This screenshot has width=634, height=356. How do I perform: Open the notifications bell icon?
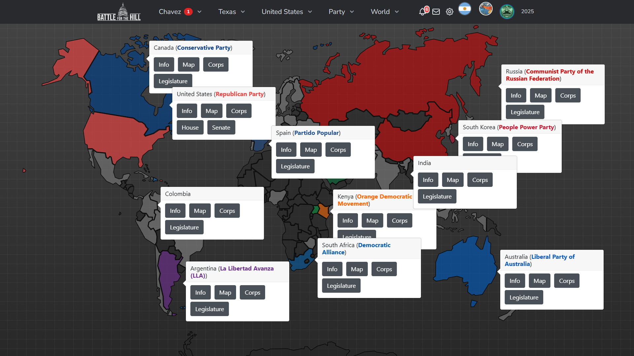pos(422,12)
